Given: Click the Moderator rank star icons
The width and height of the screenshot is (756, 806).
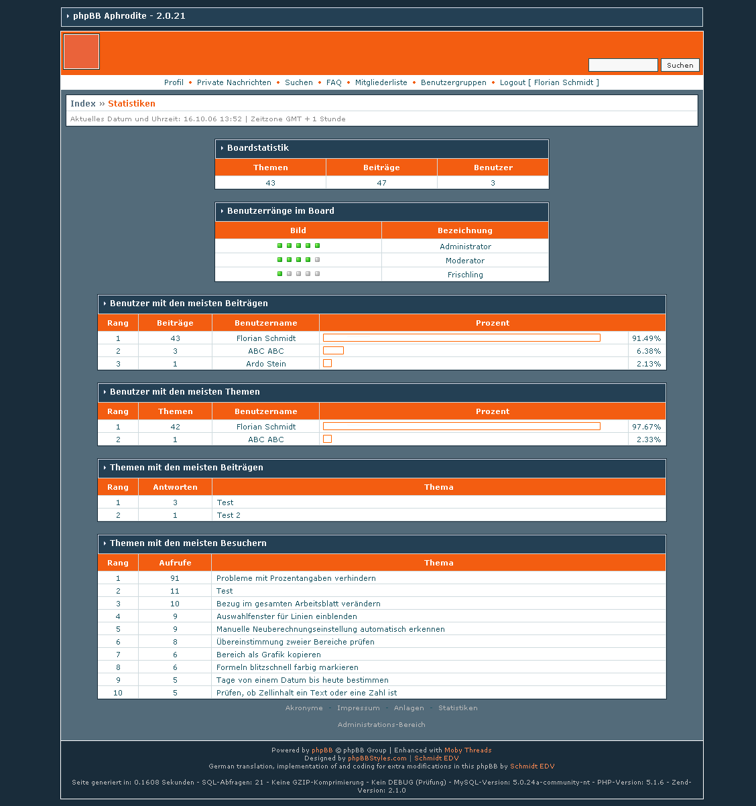Looking at the screenshot, I should pyautogui.click(x=298, y=260).
